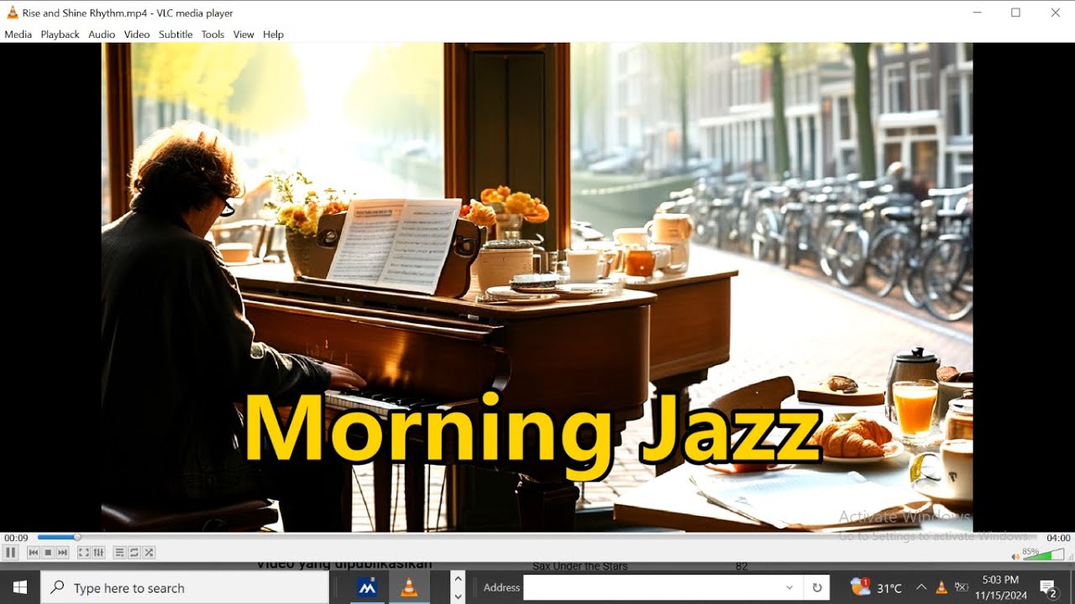Toggle the playlist view

point(119,552)
